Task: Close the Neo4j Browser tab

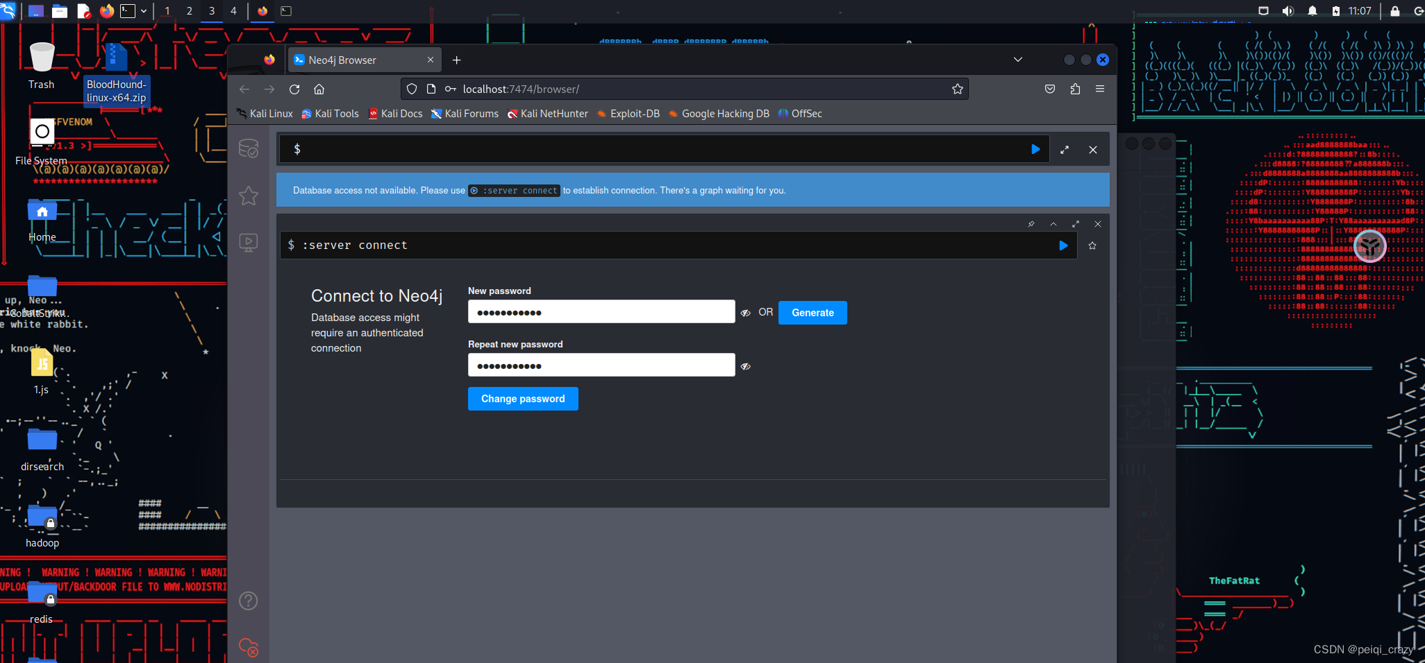Action: 431,60
